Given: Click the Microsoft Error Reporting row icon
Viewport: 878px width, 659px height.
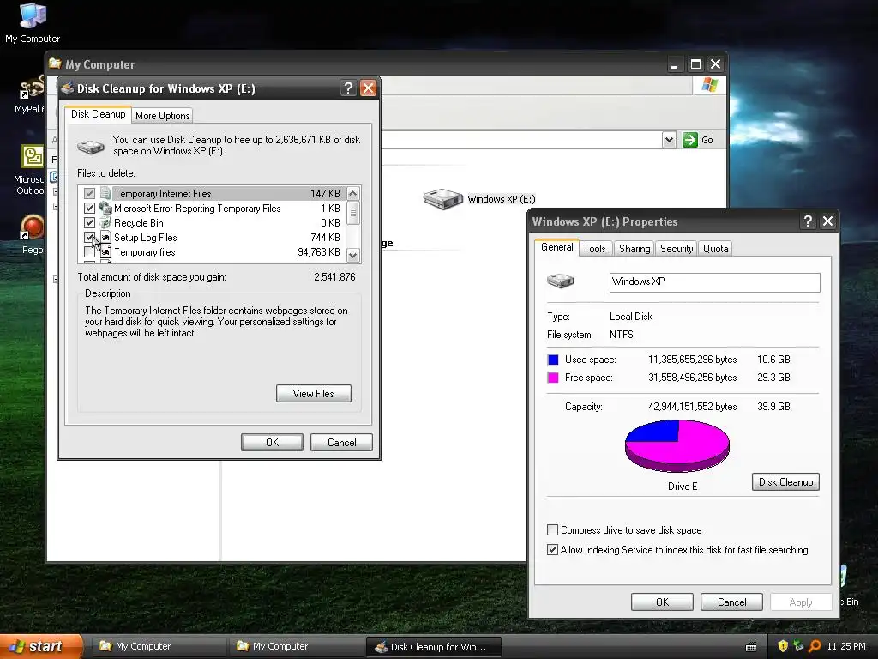Looking at the screenshot, I should 105,208.
